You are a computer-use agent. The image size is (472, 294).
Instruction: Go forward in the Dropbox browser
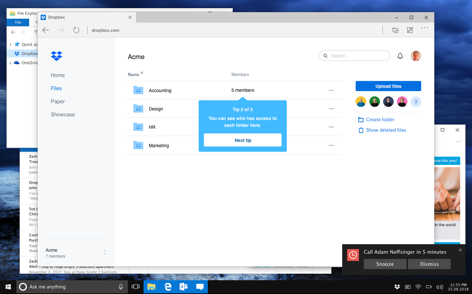click(61, 30)
